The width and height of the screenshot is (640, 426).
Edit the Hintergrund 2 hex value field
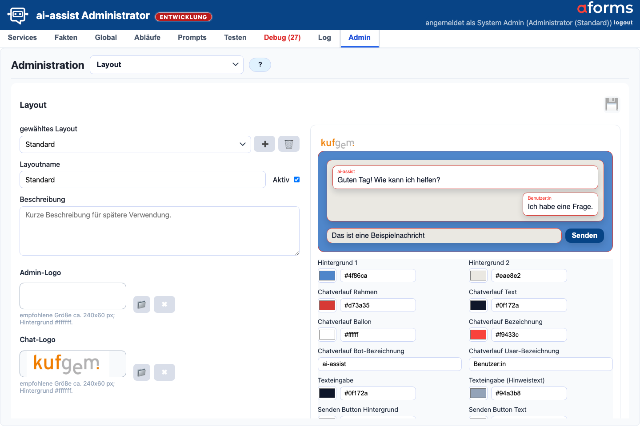[x=529, y=276]
